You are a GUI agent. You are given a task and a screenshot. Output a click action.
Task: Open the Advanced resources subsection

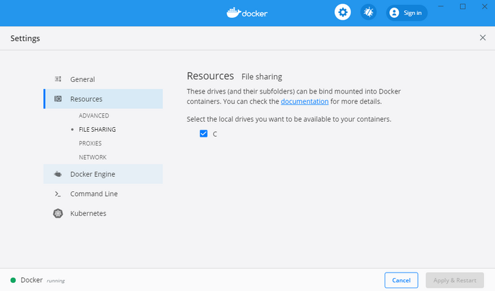click(x=93, y=116)
